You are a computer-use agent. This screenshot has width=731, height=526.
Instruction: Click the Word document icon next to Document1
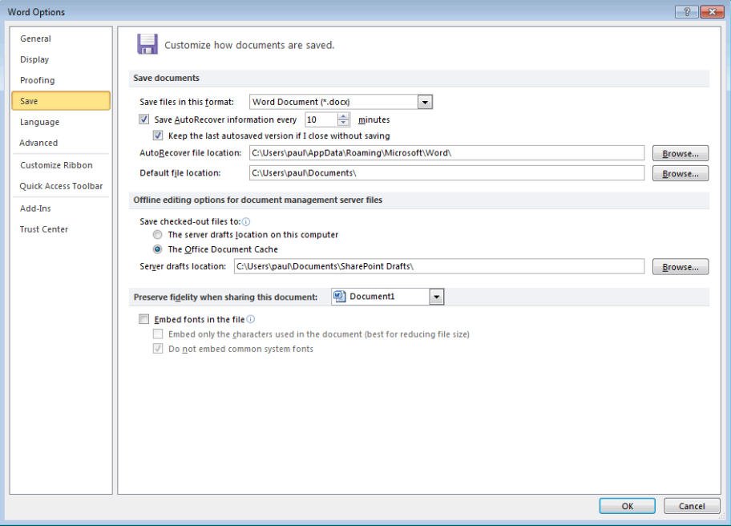339,297
